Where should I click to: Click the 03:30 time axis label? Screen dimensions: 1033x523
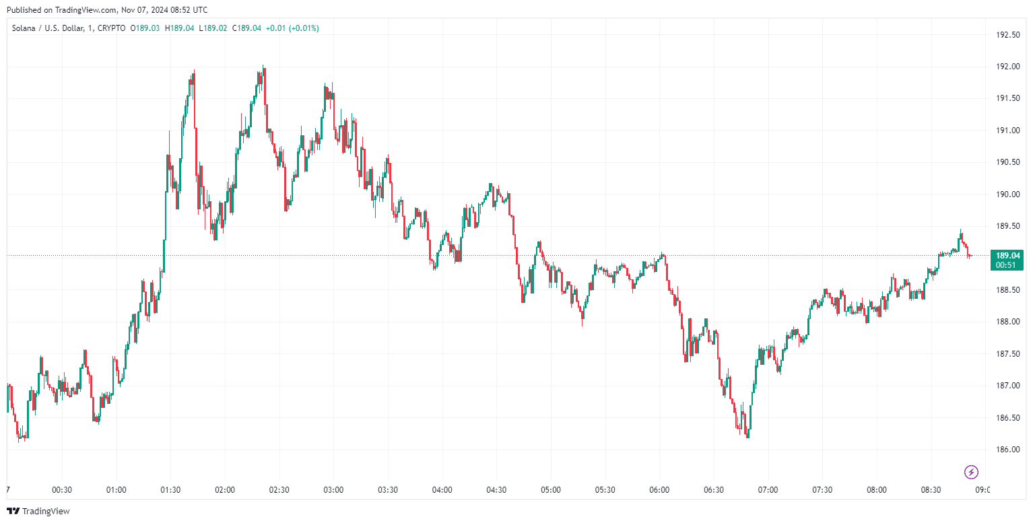[388, 490]
